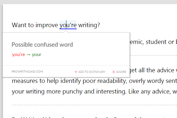This screenshot has height=118, width=177.
Task: Click the line starting 'measures to help identify'
Action: [94, 81]
